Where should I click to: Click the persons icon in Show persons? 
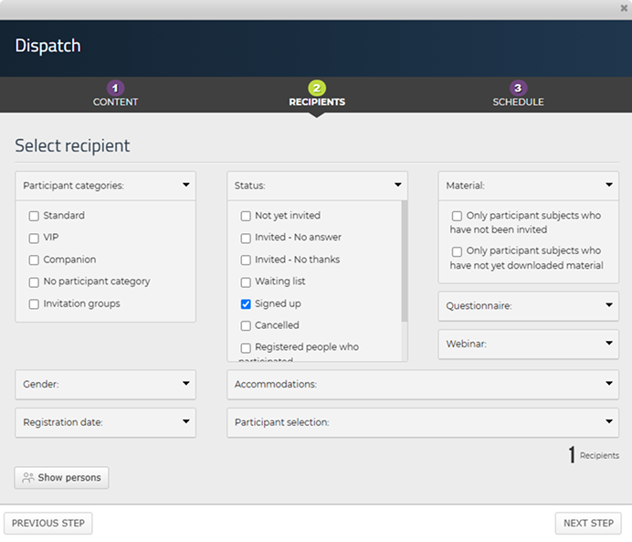coord(28,477)
